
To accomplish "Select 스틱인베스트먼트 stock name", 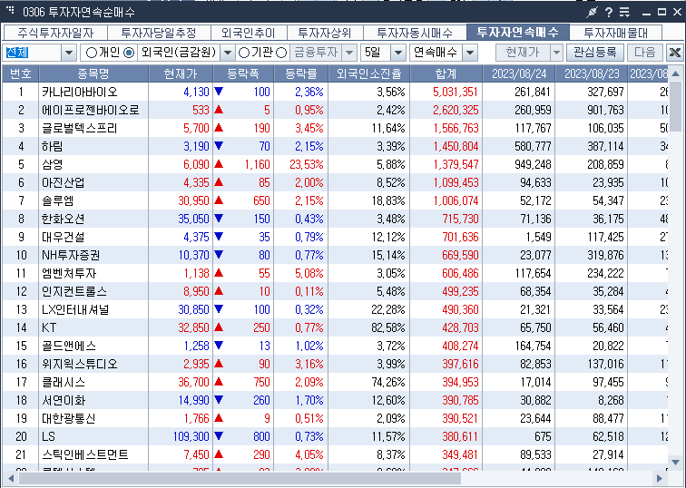I will click(x=85, y=454).
